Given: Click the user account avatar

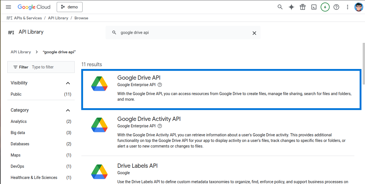Looking at the screenshot, I should (x=359, y=7).
